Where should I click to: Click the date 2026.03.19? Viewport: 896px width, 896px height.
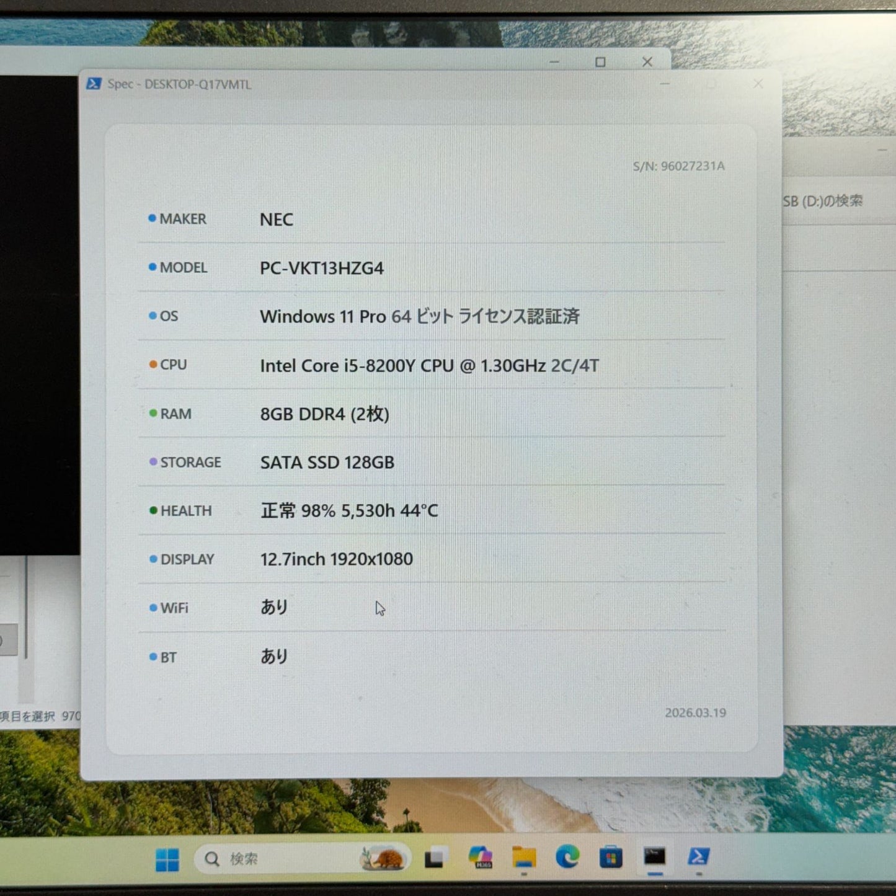pos(695,712)
